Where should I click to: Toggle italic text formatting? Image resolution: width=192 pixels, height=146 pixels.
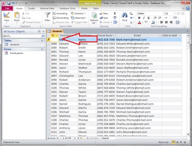(x=144, y=18)
